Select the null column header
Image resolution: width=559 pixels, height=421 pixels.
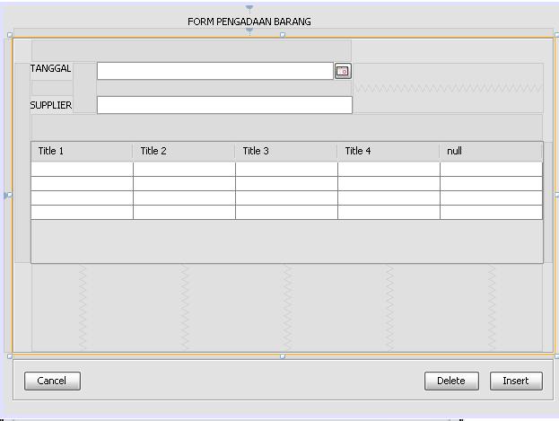click(491, 152)
